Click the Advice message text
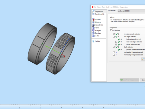The image size is (145, 109). click(x=128, y=21)
